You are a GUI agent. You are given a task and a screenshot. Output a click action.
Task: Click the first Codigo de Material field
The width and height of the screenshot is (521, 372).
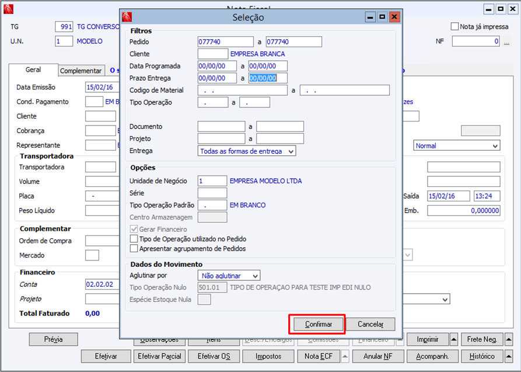(x=242, y=90)
